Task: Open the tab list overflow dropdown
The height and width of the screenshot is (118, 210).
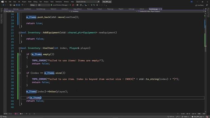Action: coord(204,9)
